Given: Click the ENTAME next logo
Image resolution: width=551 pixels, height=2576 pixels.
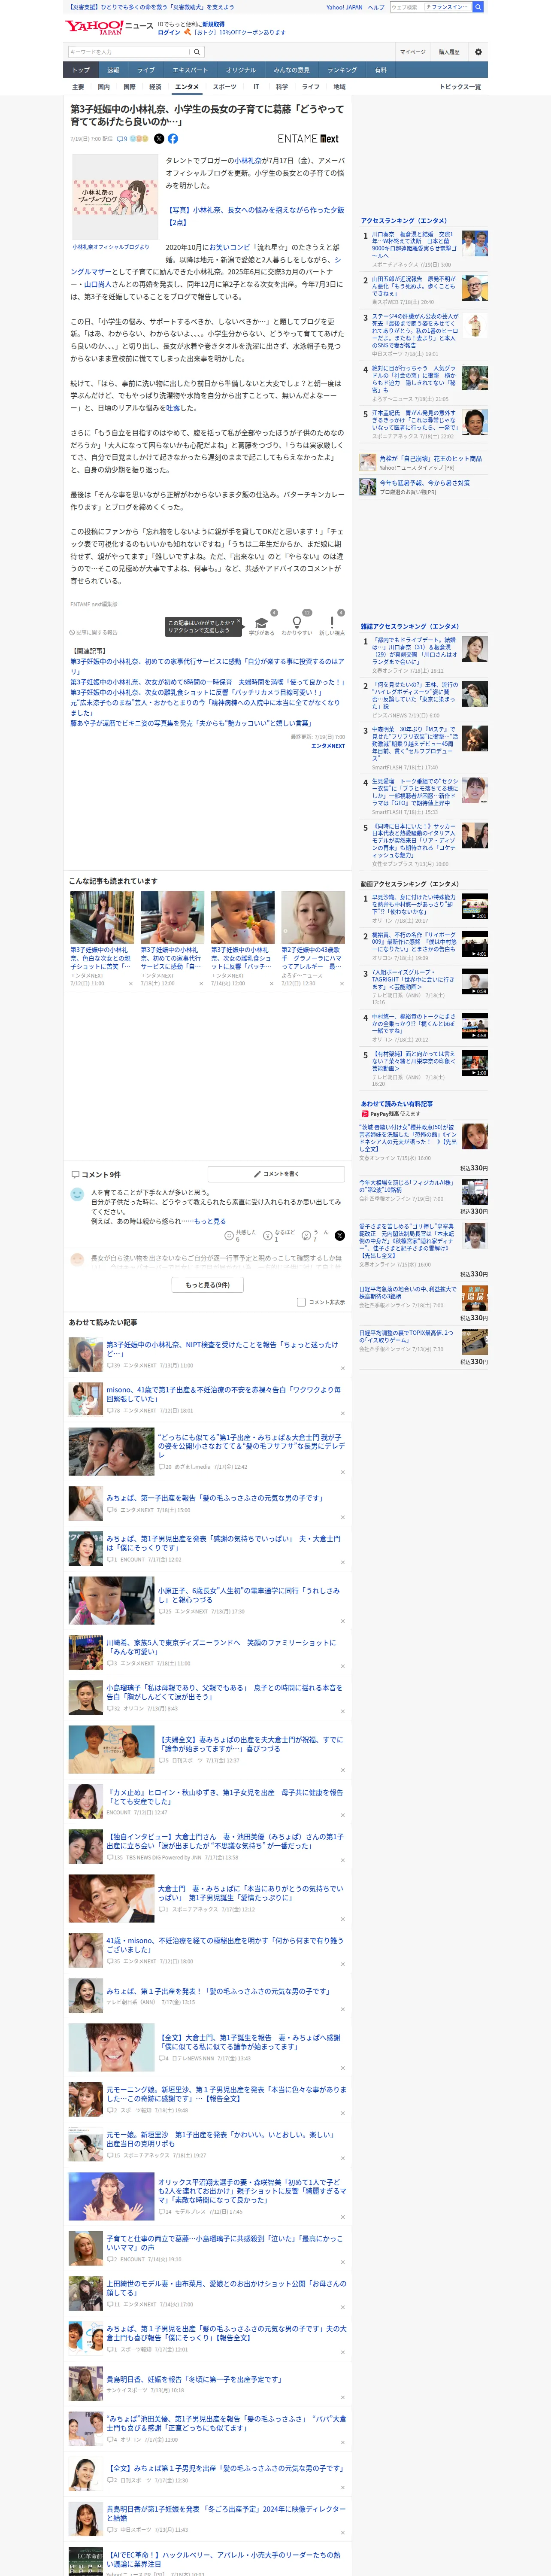Looking at the screenshot, I should (308, 139).
